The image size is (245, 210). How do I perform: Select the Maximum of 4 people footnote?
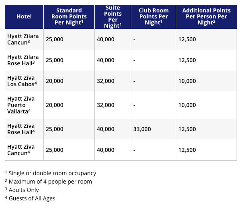click(x=49, y=182)
